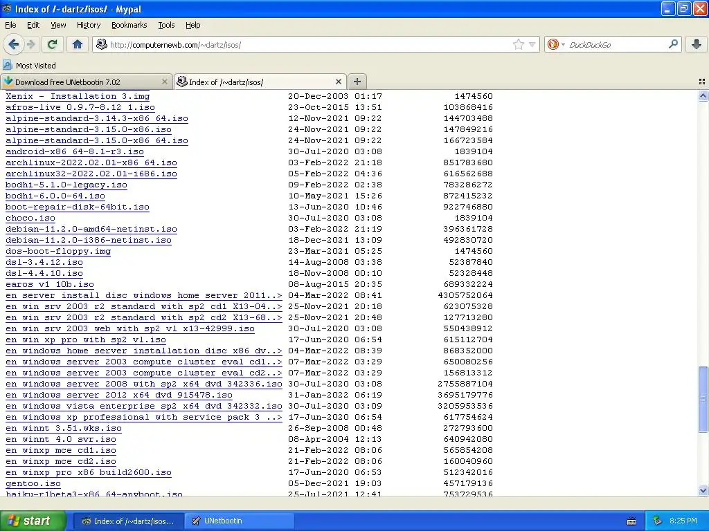The image size is (709, 531).
Task: Click the Forward arrow navigation button
Action: tap(30, 44)
